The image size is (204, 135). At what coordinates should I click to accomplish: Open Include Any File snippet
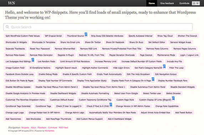tap(174, 61)
